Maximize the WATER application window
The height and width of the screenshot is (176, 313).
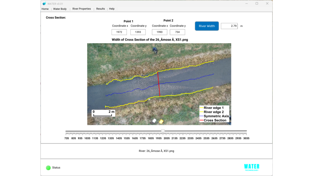(x=257, y=3)
